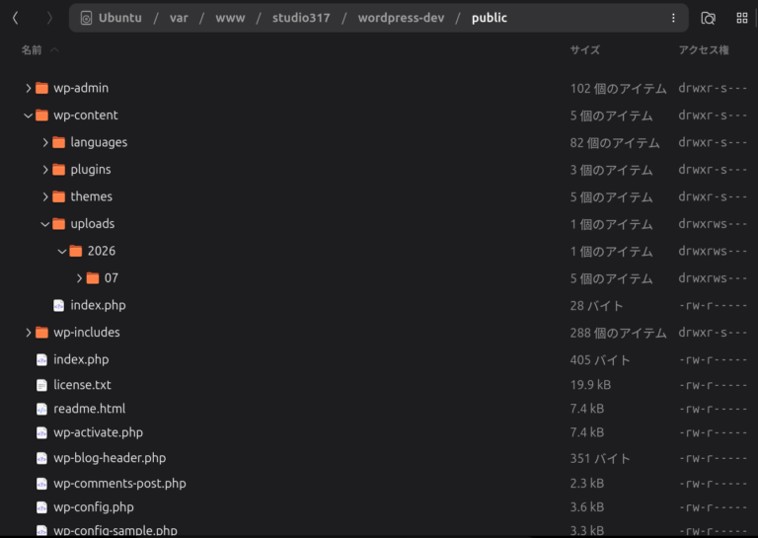
Task: Select the wp-blog-header.php file name
Action: tap(110, 458)
